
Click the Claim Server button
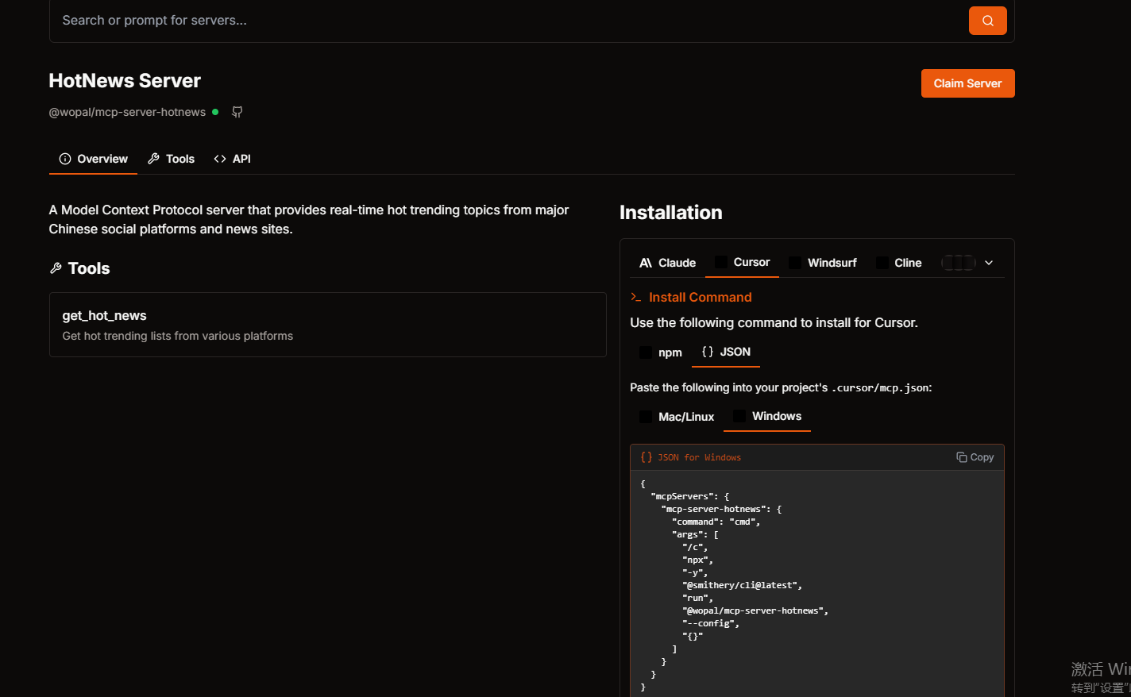point(967,83)
